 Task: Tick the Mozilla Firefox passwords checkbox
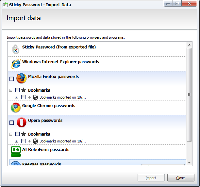(x=12, y=79)
